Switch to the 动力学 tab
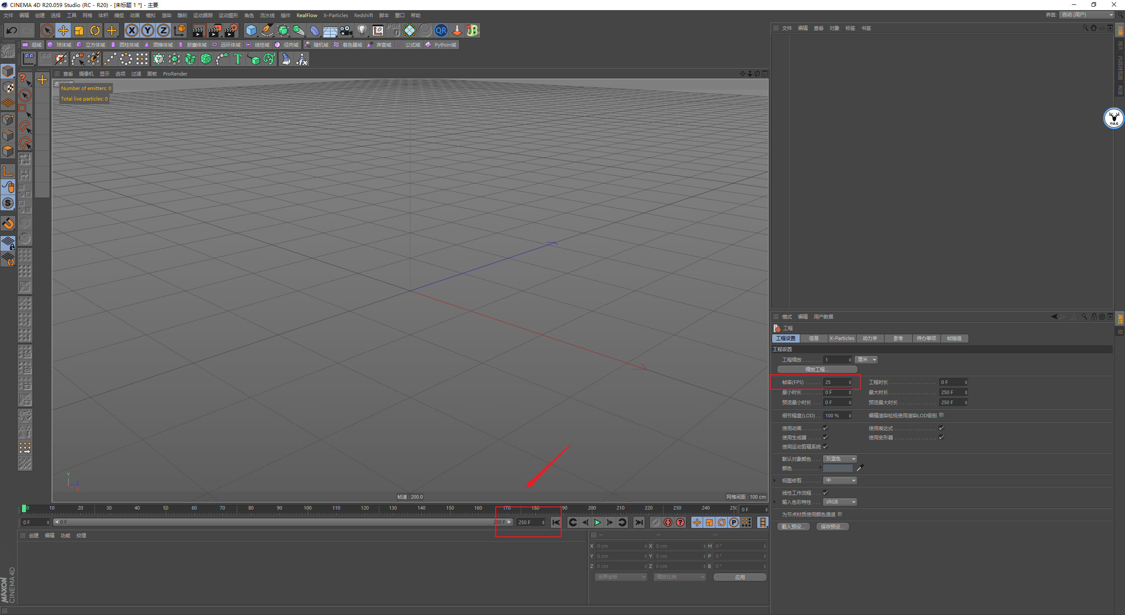Screen dimensions: 1125x615 (870, 338)
